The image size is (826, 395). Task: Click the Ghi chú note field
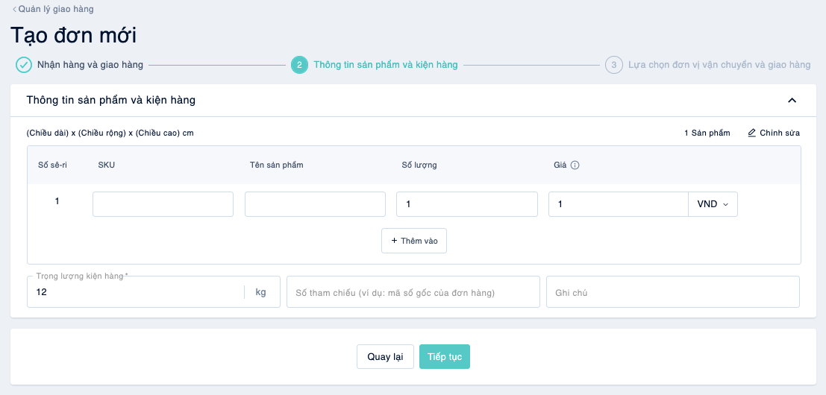click(x=673, y=292)
